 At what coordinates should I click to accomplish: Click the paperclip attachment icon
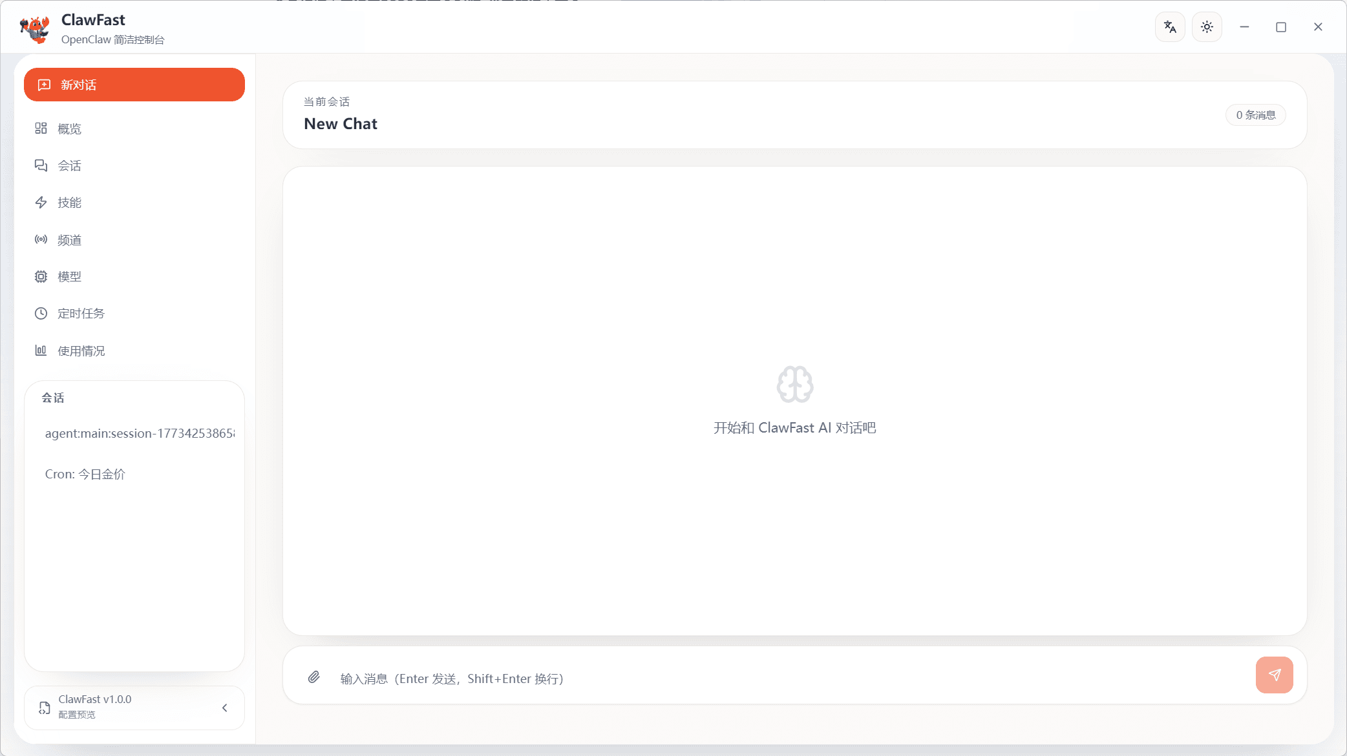(x=313, y=677)
